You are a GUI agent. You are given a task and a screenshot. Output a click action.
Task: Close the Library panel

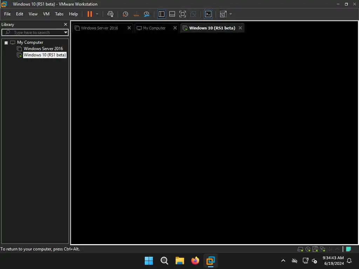pos(66,24)
